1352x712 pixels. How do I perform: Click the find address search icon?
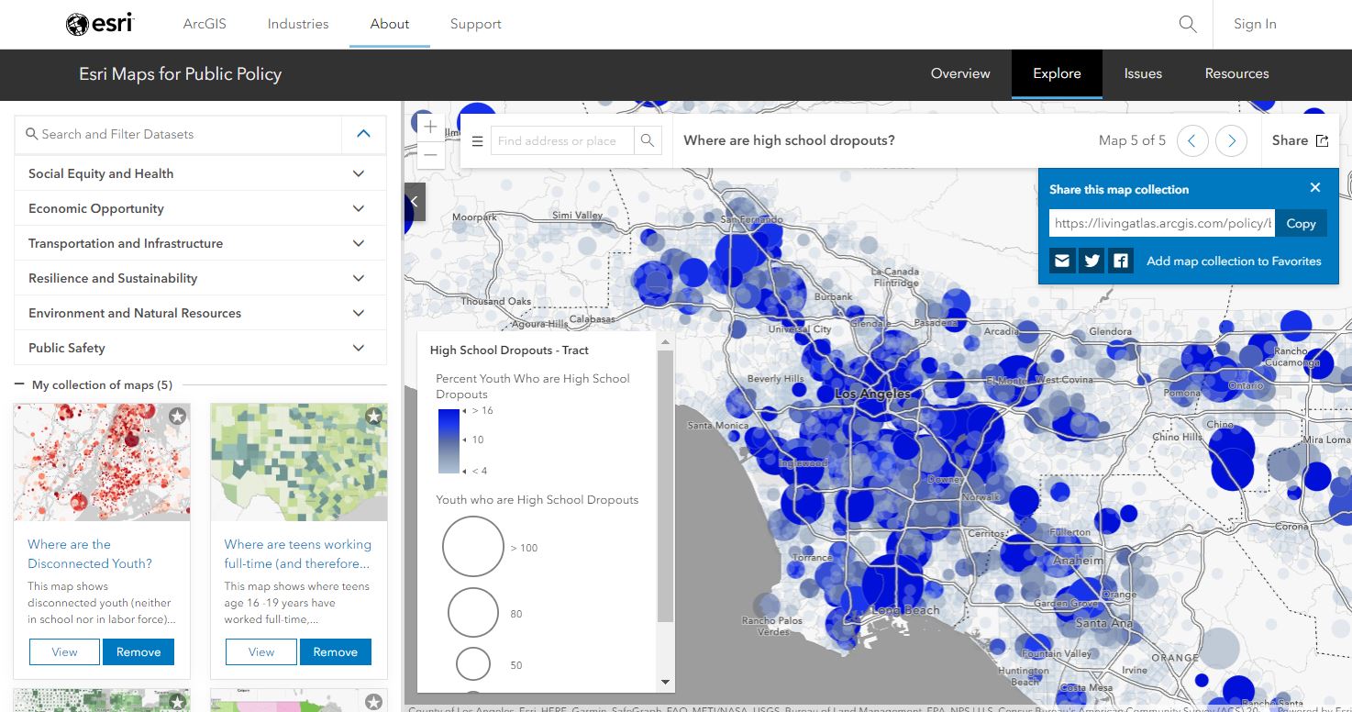[x=648, y=140]
